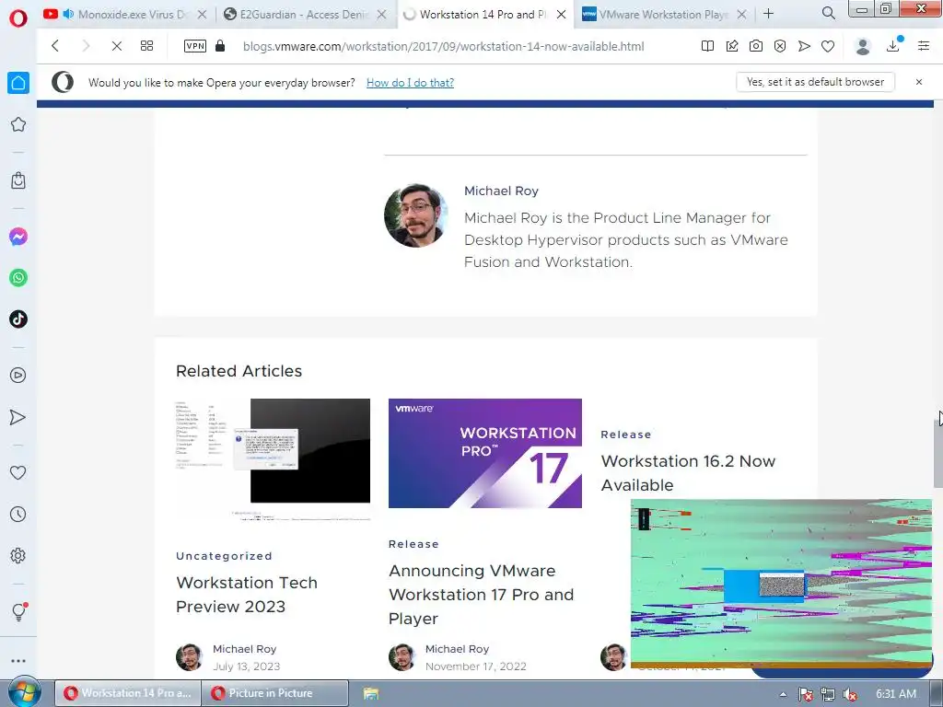
Task: Search open tabs magnifier icon
Action: click(829, 13)
